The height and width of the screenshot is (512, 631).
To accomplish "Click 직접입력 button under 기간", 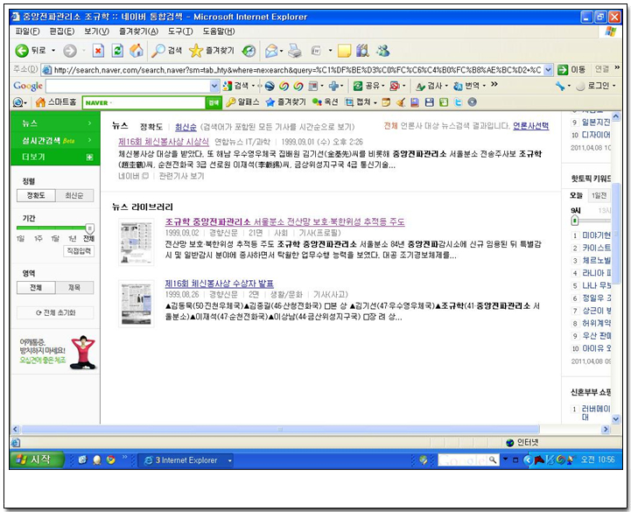I will coord(79,251).
